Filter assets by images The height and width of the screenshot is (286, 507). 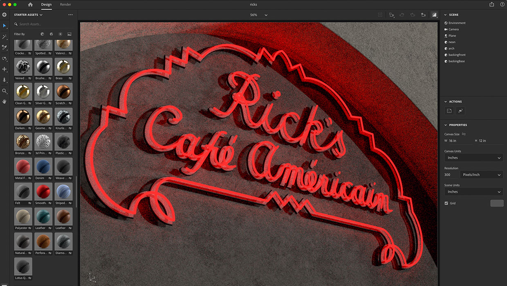pos(70,34)
